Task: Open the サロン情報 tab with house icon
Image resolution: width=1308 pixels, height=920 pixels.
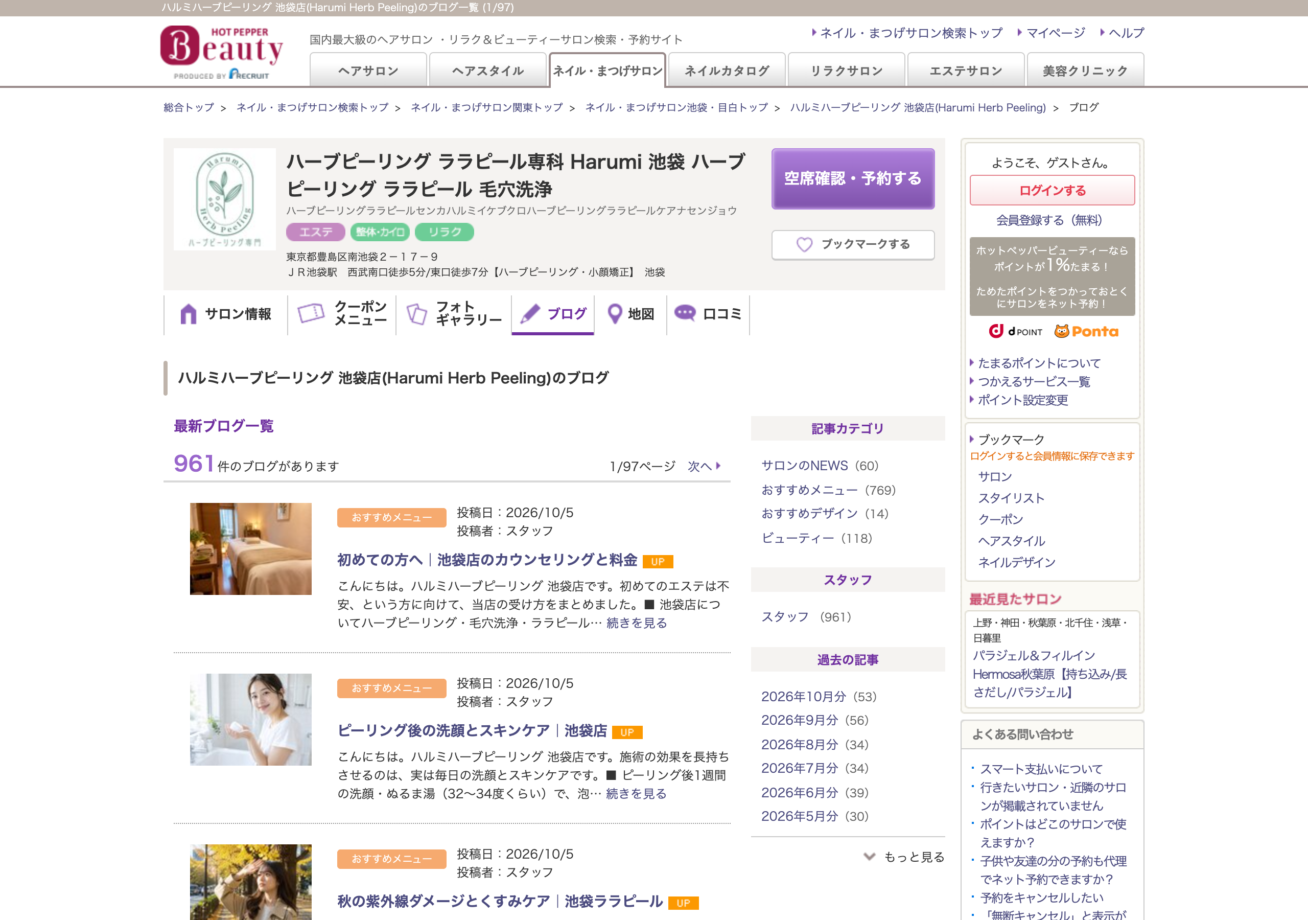Action: tap(226, 314)
